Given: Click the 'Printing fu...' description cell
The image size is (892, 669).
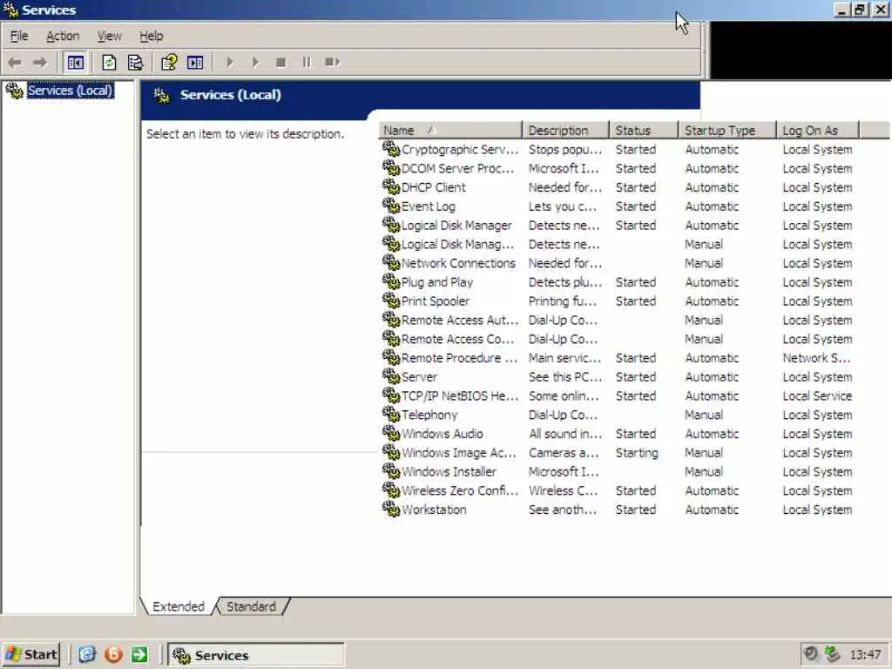Looking at the screenshot, I should [x=563, y=301].
